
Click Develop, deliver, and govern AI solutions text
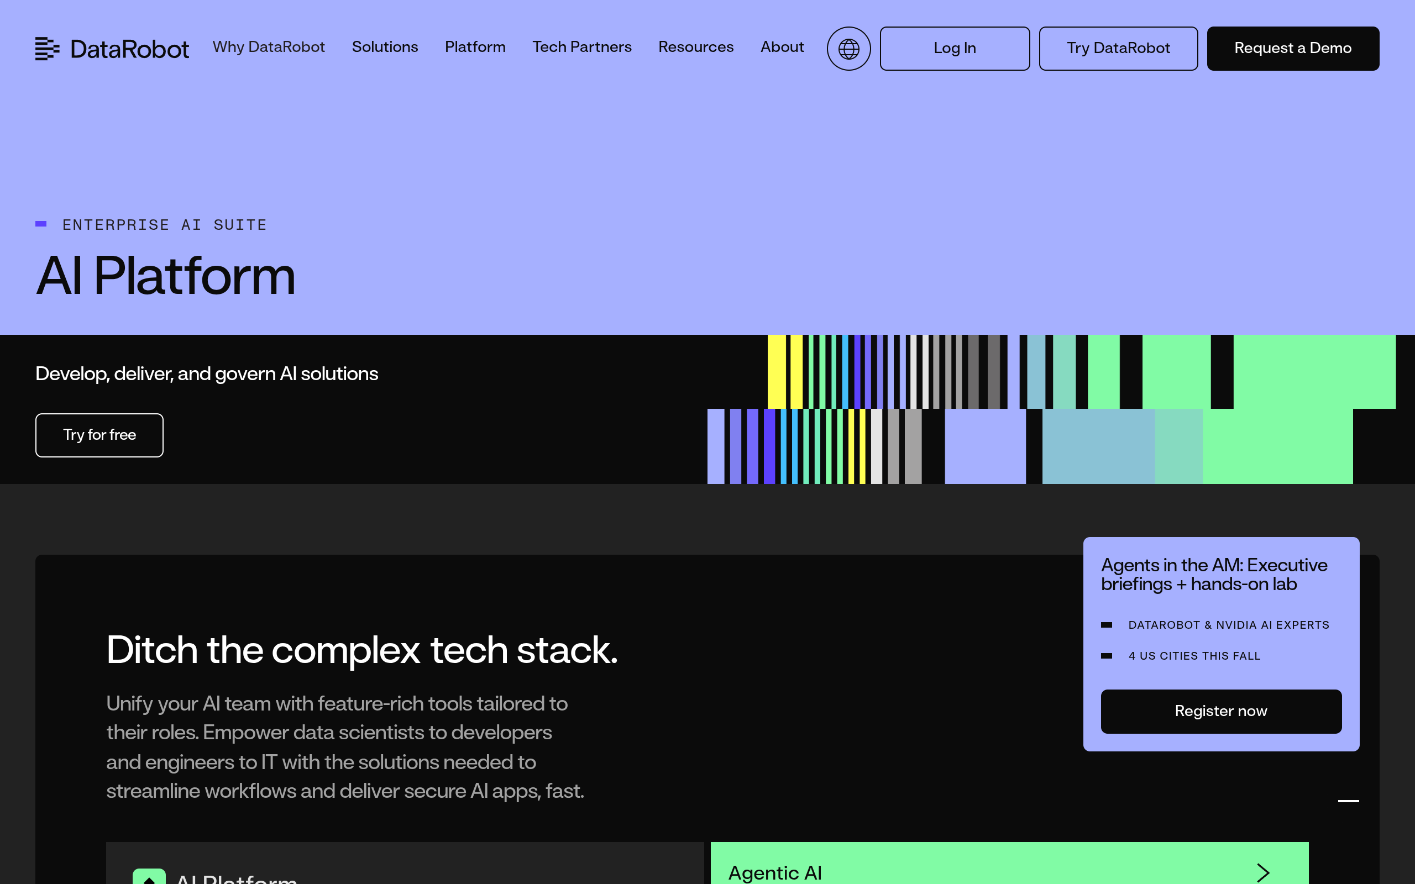tap(207, 373)
